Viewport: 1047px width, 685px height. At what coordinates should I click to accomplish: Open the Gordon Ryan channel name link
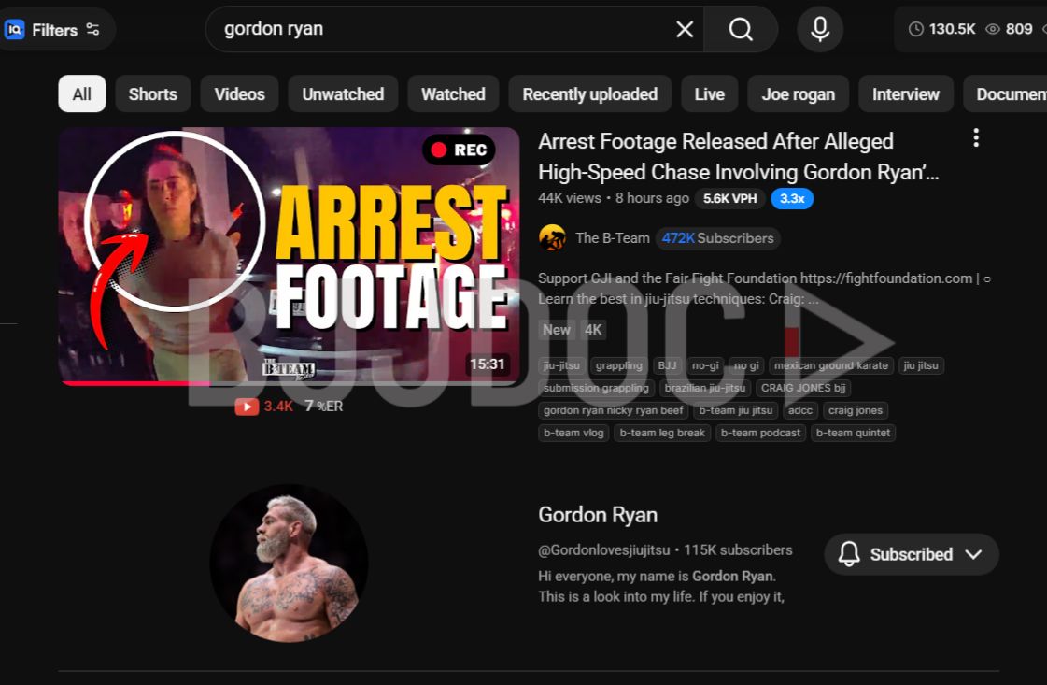tap(598, 515)
